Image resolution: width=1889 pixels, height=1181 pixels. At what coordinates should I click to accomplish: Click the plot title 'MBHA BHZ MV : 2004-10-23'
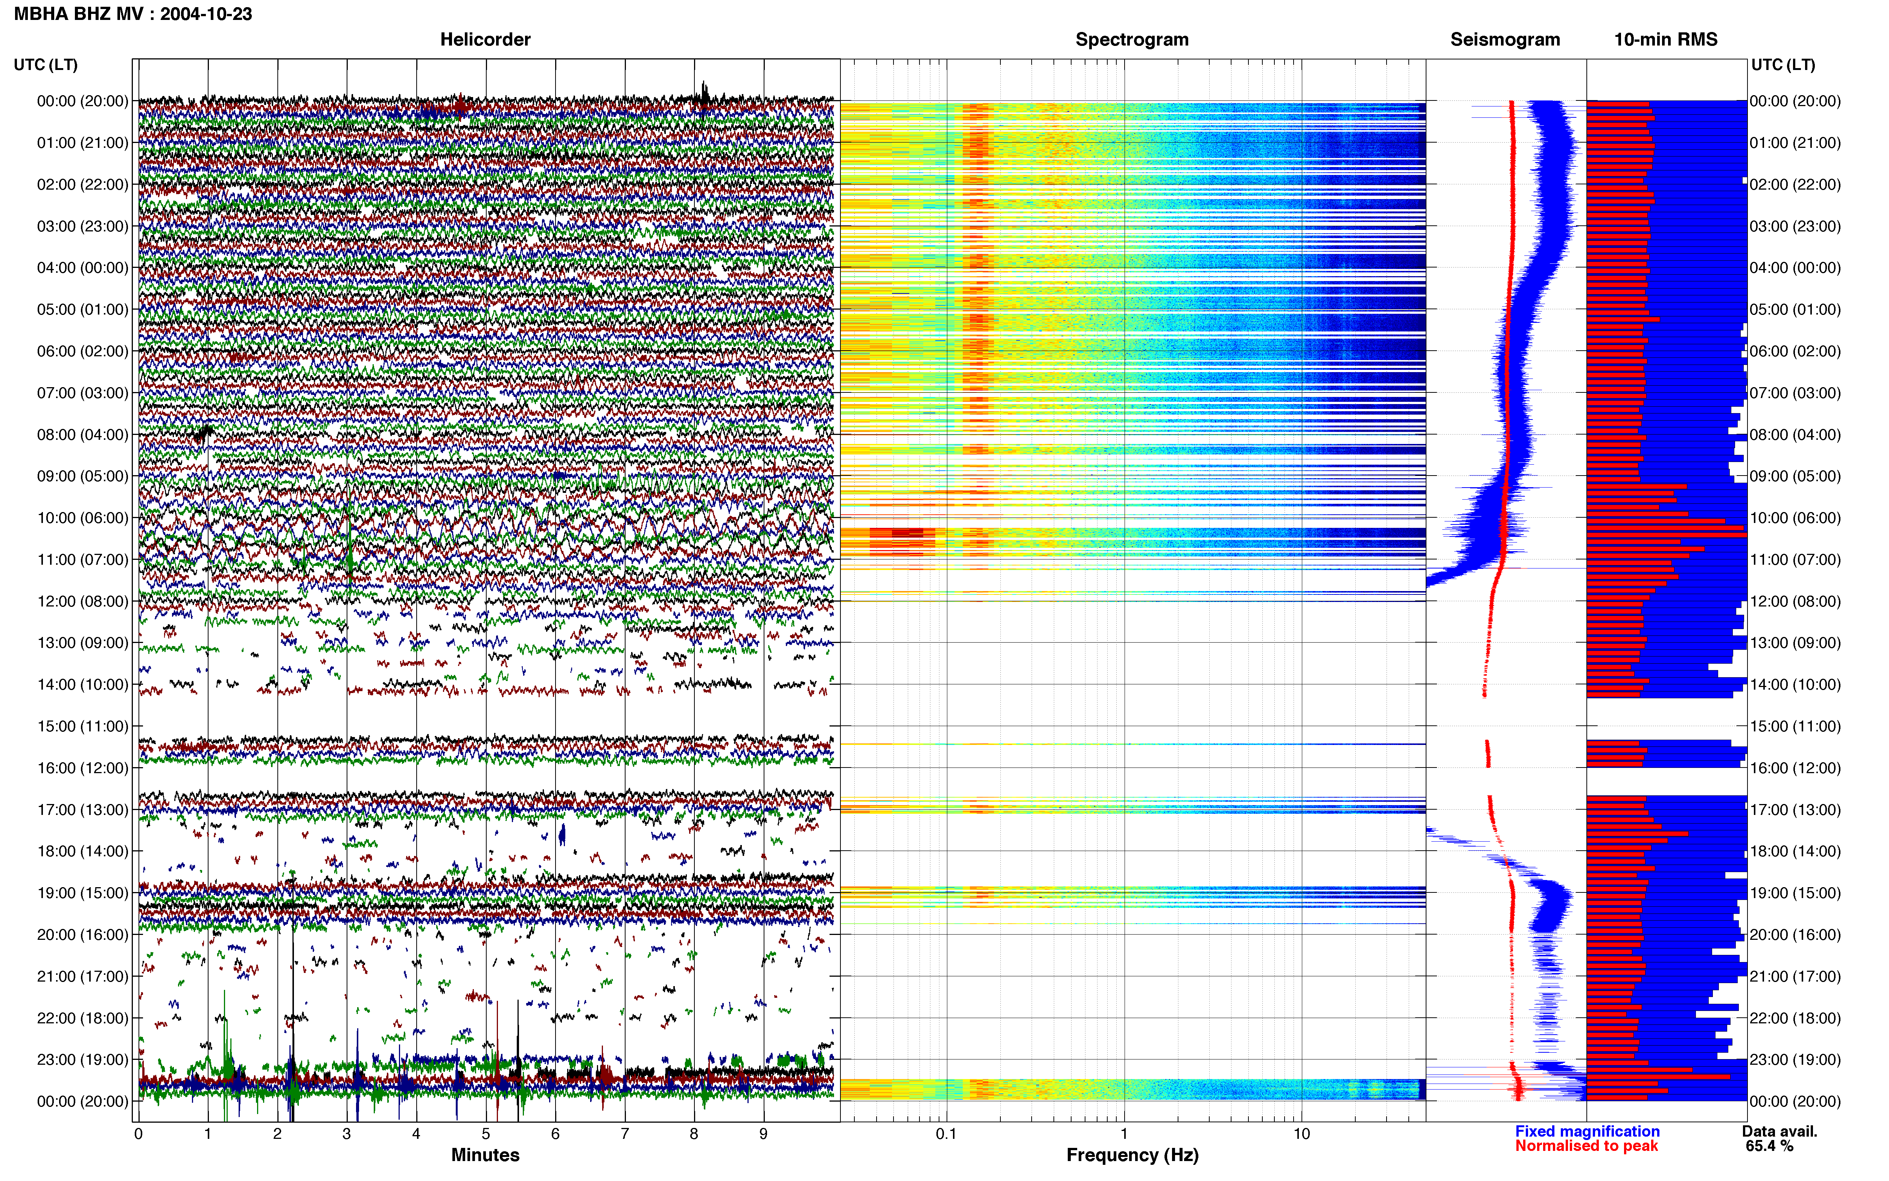[x=133, y=14]
